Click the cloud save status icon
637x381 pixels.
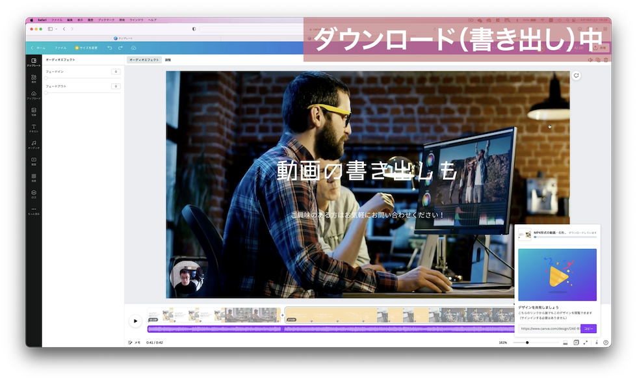[133, 48]
